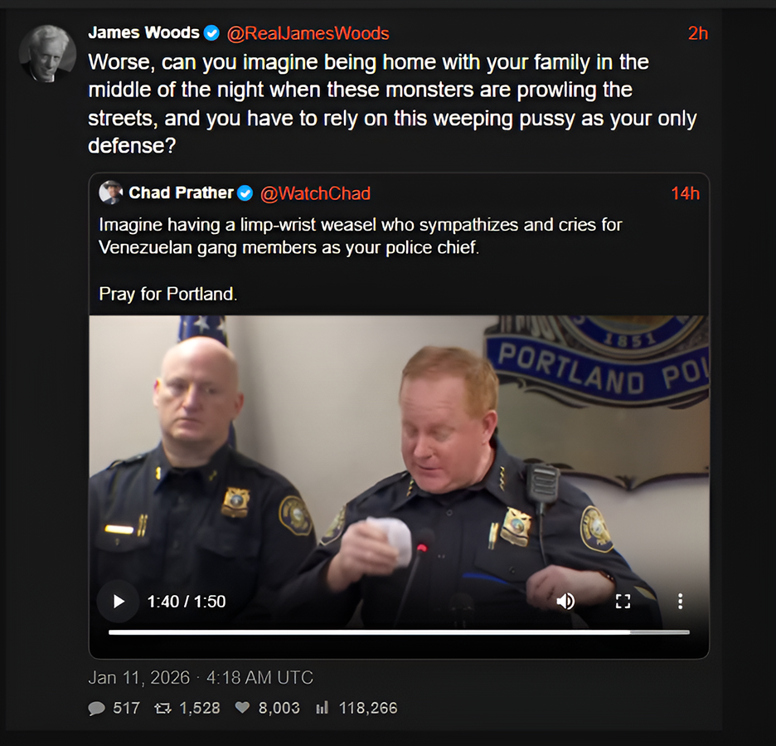
Task: Open James Woods profile picture
Action: click(47, 53)
